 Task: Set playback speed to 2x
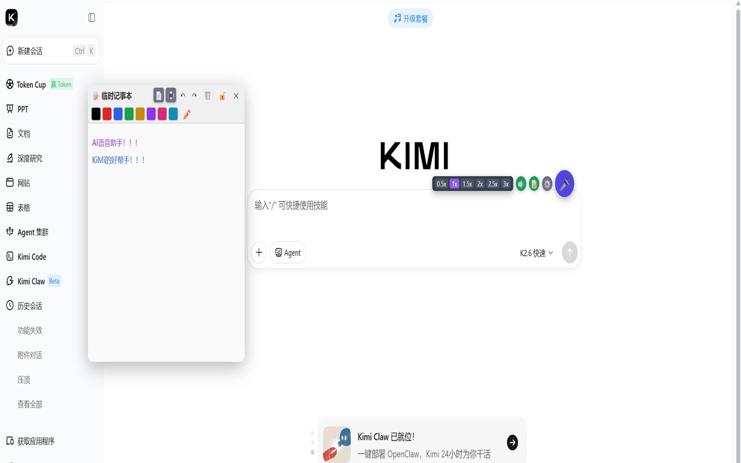(480, 184)
